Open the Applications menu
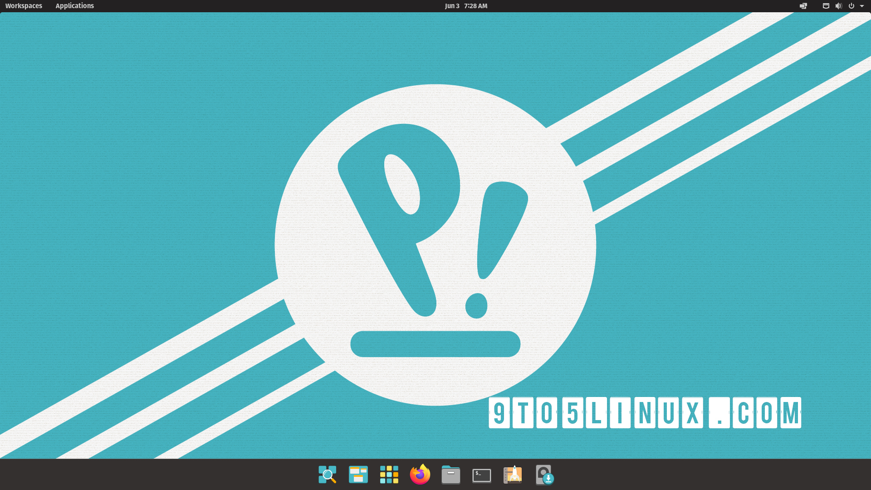 [x=74, y=6]
